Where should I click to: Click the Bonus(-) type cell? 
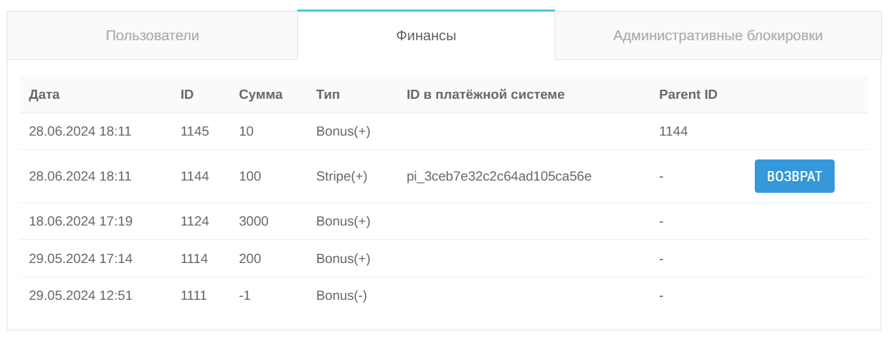click(x=342, y=296)
